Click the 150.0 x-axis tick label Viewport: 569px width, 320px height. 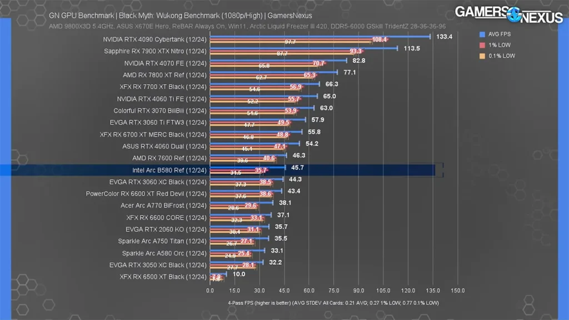458,291
